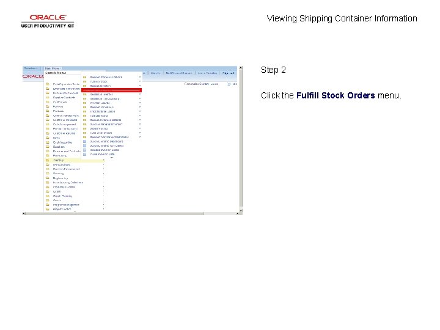Click the last page icon in the Inventory submenu
The height and width of the screenshot is (330, 440).
pos(84,154)
